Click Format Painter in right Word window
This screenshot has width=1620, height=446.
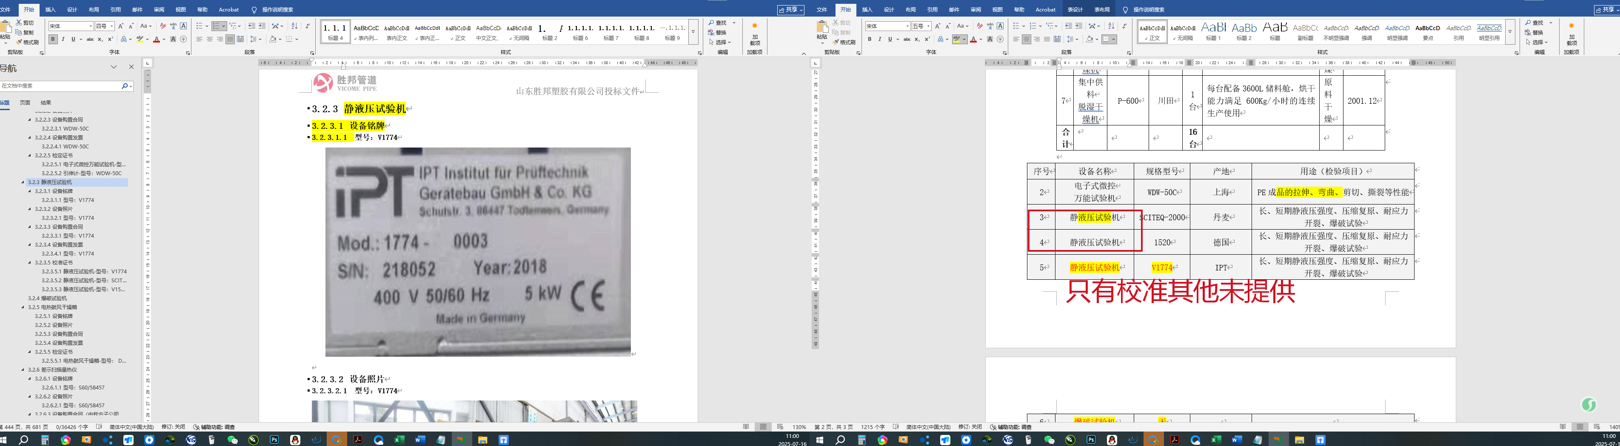tap(844, 42)
